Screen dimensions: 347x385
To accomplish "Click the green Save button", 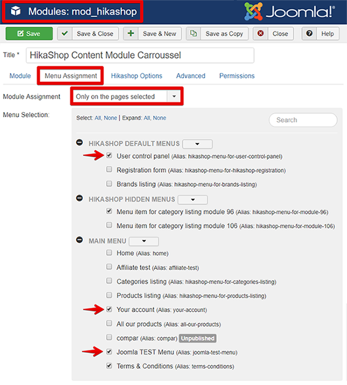I will [x=29, y=34].
